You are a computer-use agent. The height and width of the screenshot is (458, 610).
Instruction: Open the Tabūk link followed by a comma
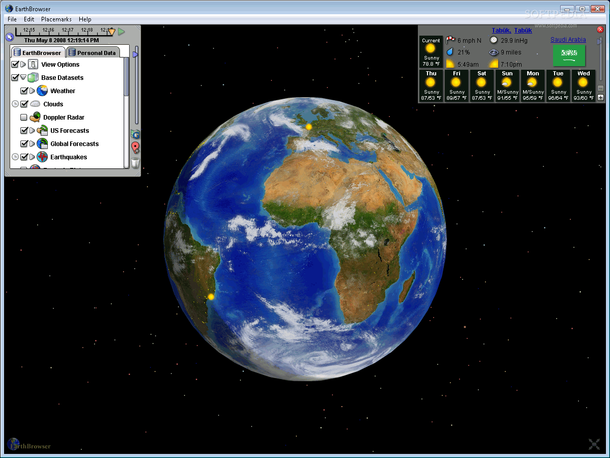click(x=501, y=31)
